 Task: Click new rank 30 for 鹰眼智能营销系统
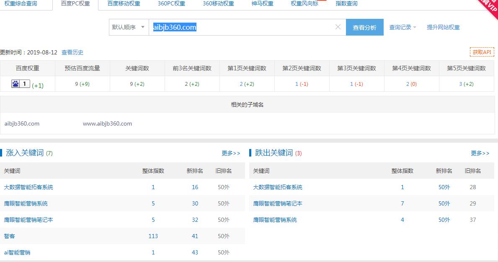(195, 204)
